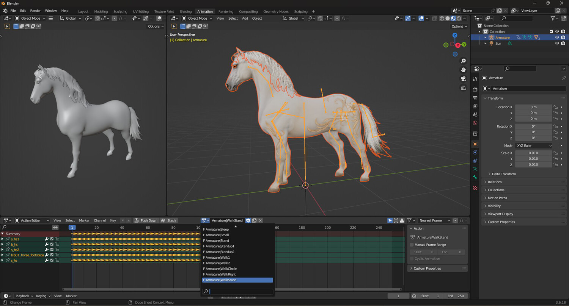Expand the Relations panel

(x=495, y=182)
